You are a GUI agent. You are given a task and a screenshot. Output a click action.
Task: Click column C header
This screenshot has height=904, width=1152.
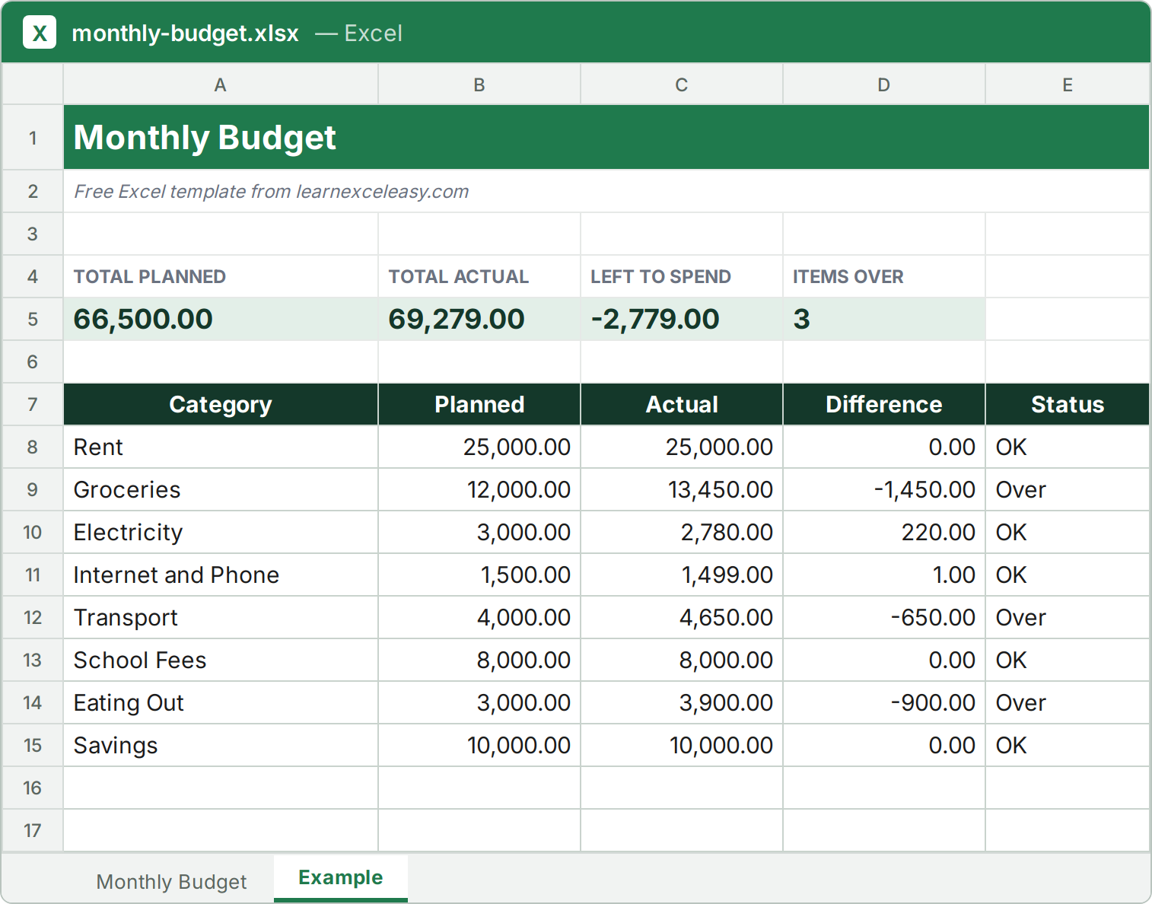[682, 84]
